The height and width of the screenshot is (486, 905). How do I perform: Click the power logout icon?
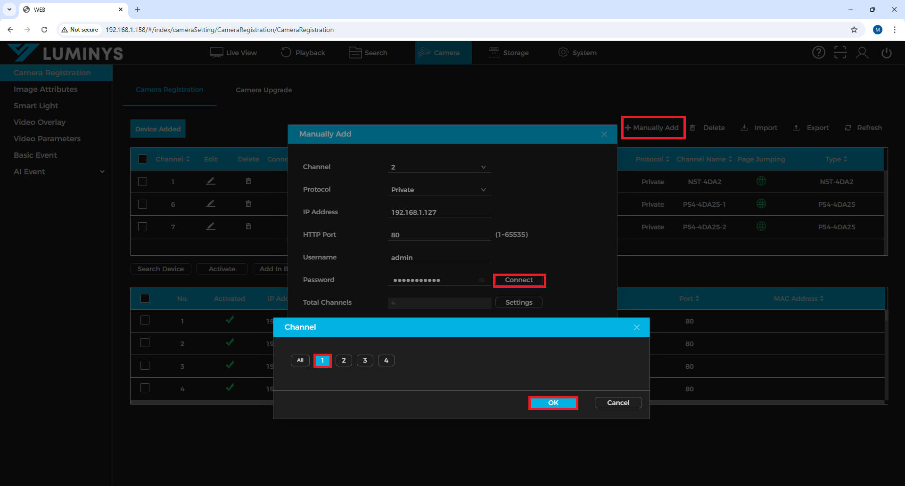pyautogui.click(x=886, y=53)
